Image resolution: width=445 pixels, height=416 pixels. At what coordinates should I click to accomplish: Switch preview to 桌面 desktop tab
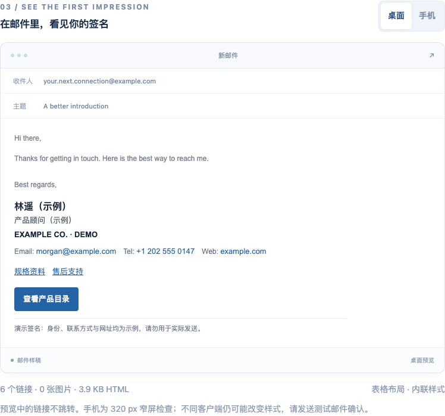point(396,16)
